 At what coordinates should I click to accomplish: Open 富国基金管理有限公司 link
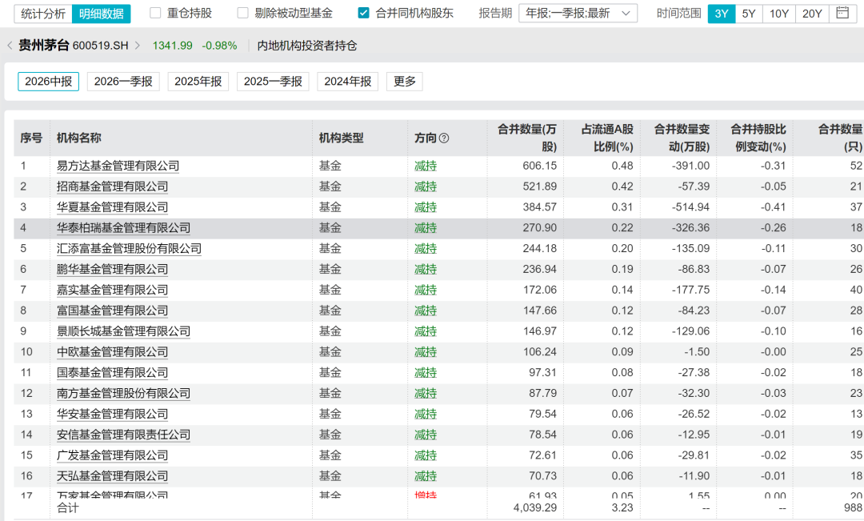113,311
